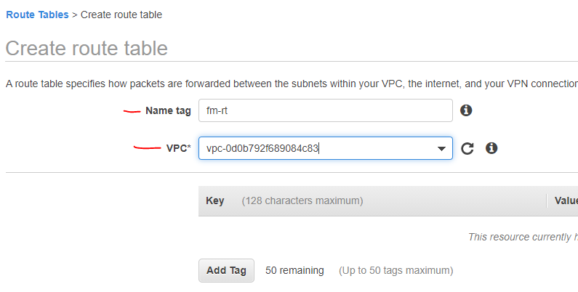Click the Key column header

(x=215, y=200)
